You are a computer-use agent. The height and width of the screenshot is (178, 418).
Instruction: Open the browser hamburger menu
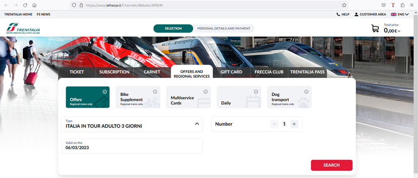pyautogui.click(x=412, y=5)
